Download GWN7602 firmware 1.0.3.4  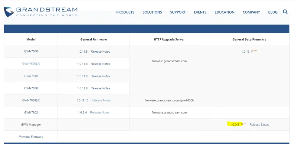point(82,113)
